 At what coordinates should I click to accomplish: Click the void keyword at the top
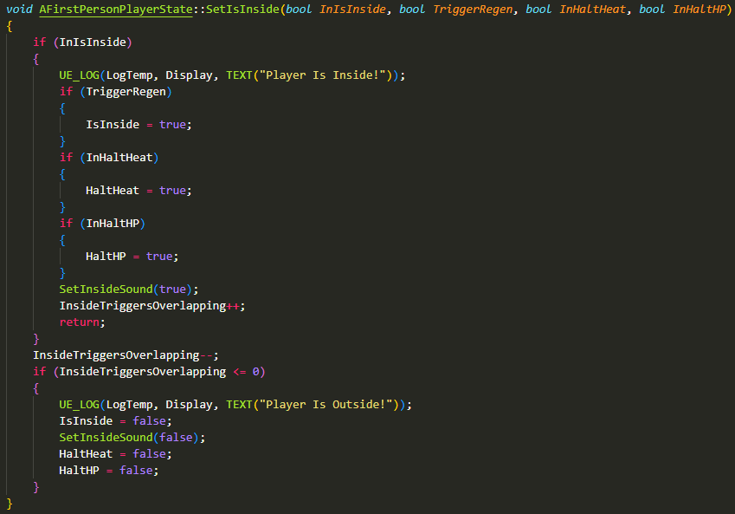[x=20, y=9]
